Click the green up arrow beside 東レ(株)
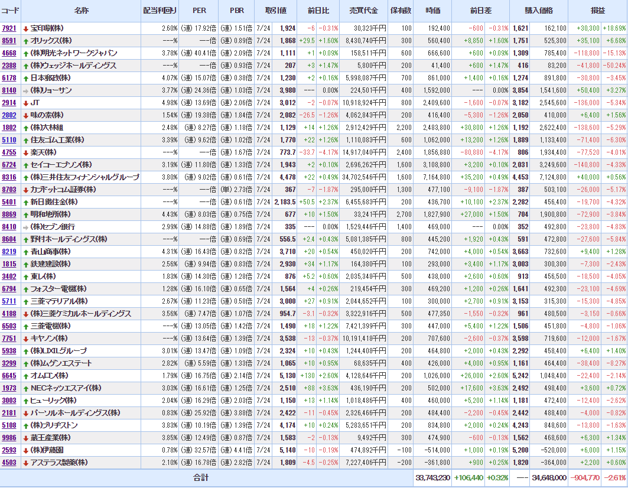The width and height of the screenshot is (628, 488). [x=25, y=276]
